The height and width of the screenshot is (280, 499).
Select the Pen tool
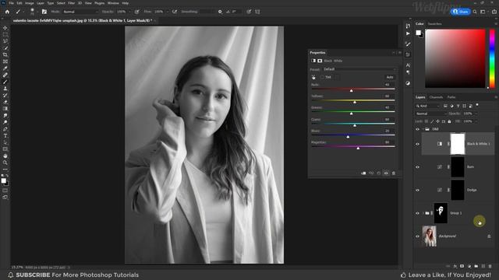(5, 129)
